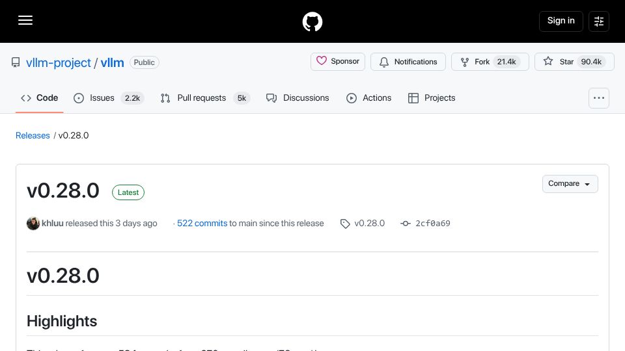
Task: Go back to Releases breadcrumb link
Action: [33, 135]
